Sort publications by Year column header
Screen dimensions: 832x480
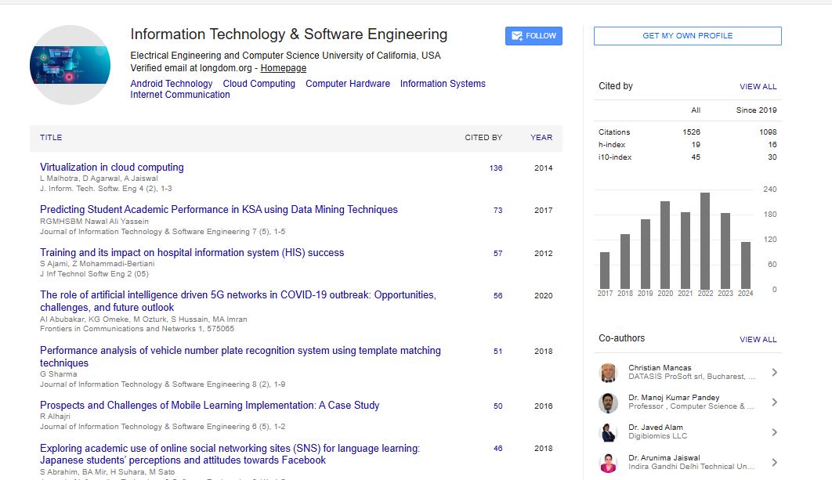[541, 138]
